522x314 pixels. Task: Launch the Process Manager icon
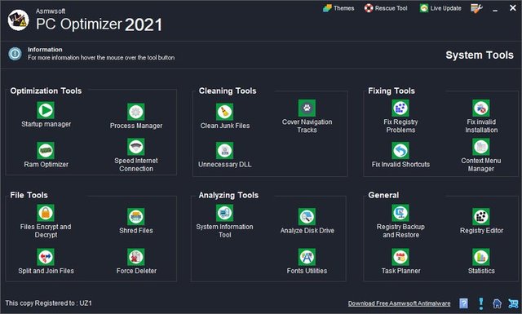136,112
